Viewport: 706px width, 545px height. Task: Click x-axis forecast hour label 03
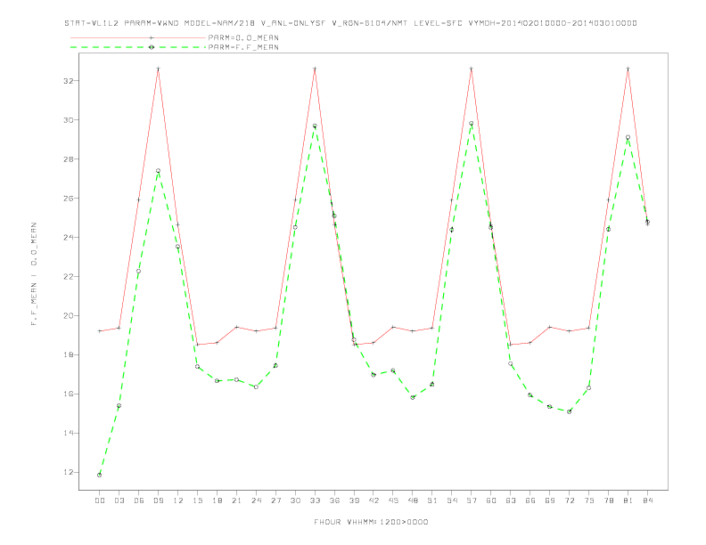click(x=119, y=500)
